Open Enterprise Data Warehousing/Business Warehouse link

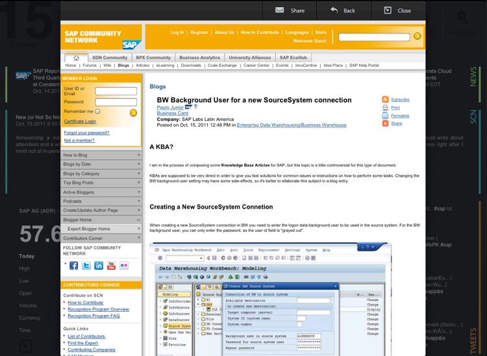[292, 125]
